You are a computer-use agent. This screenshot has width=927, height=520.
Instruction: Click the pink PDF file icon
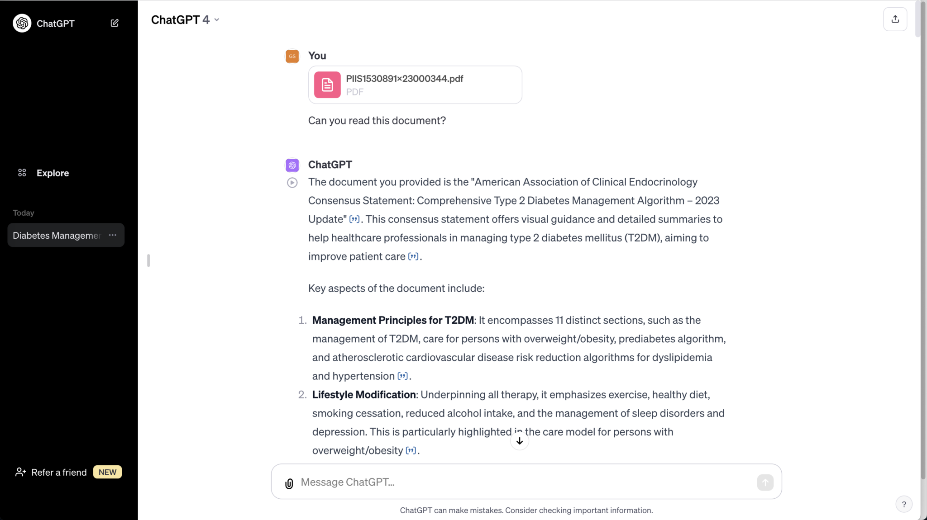[x=326, y=85]
